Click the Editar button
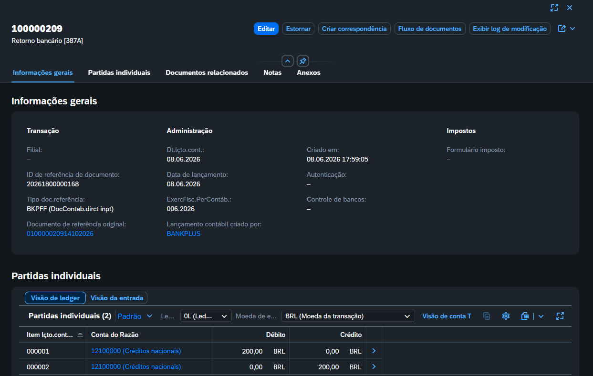This screenshot has width=593, height=376. [x=266, y=29]
